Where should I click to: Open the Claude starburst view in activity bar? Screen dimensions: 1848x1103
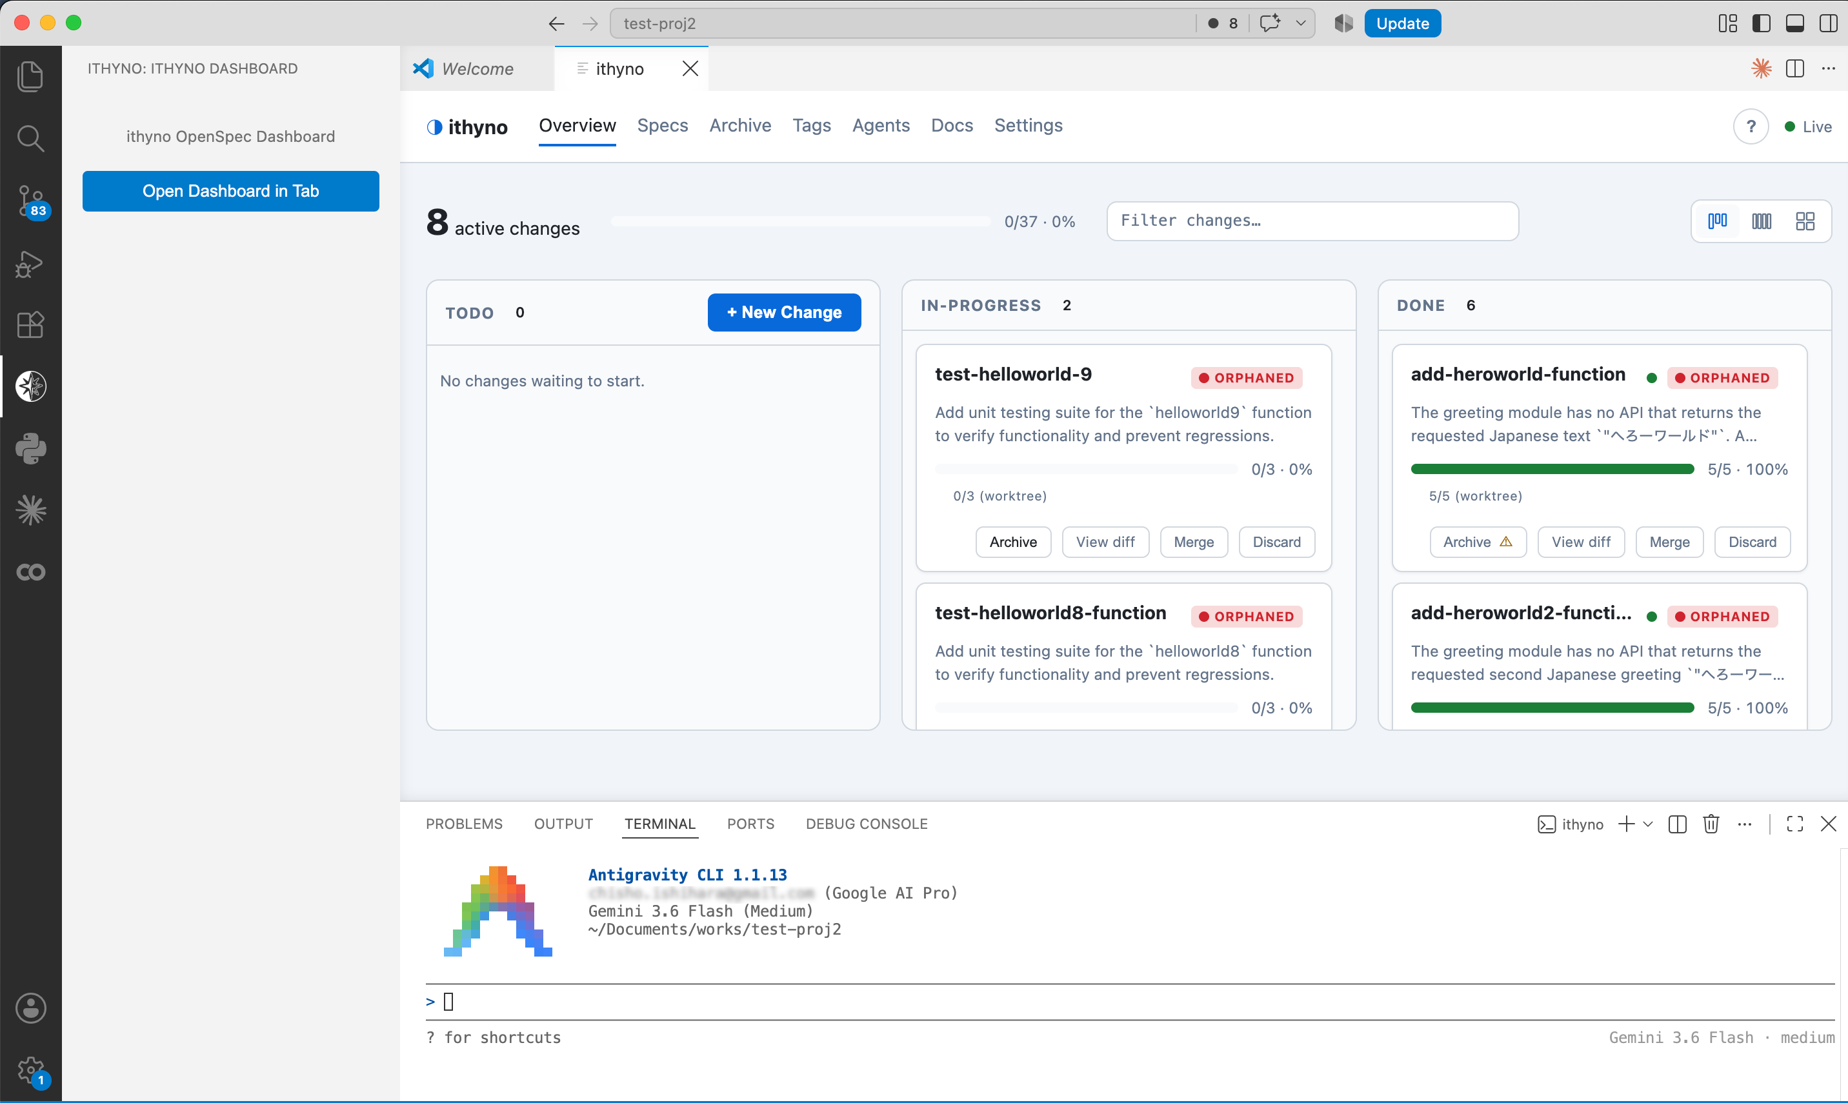click(30, 510)
